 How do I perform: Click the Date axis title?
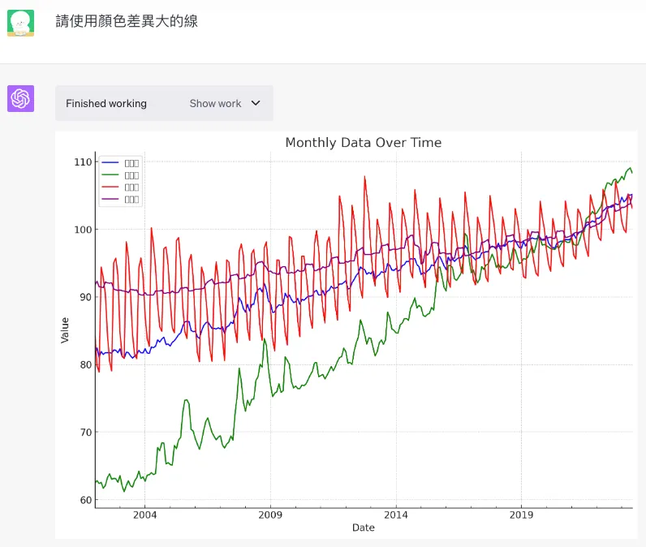coord(364,528)
